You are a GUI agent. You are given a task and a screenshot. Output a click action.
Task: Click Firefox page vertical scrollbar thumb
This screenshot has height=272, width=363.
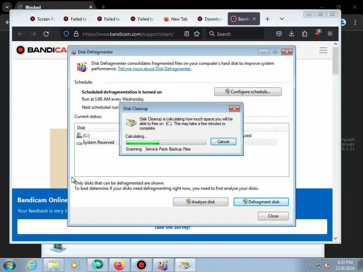335,61
